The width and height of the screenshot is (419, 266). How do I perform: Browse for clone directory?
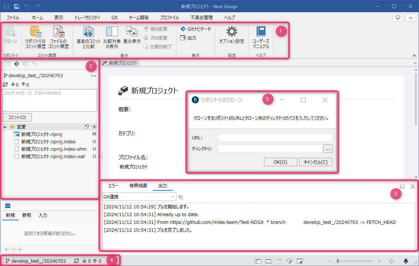pyautogui.click(x=328, y=149)
